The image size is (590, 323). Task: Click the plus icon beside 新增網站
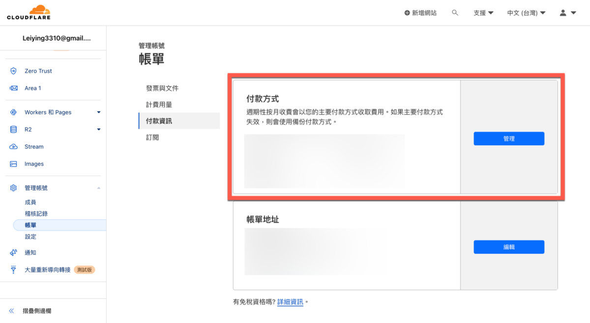pos(407,13)
